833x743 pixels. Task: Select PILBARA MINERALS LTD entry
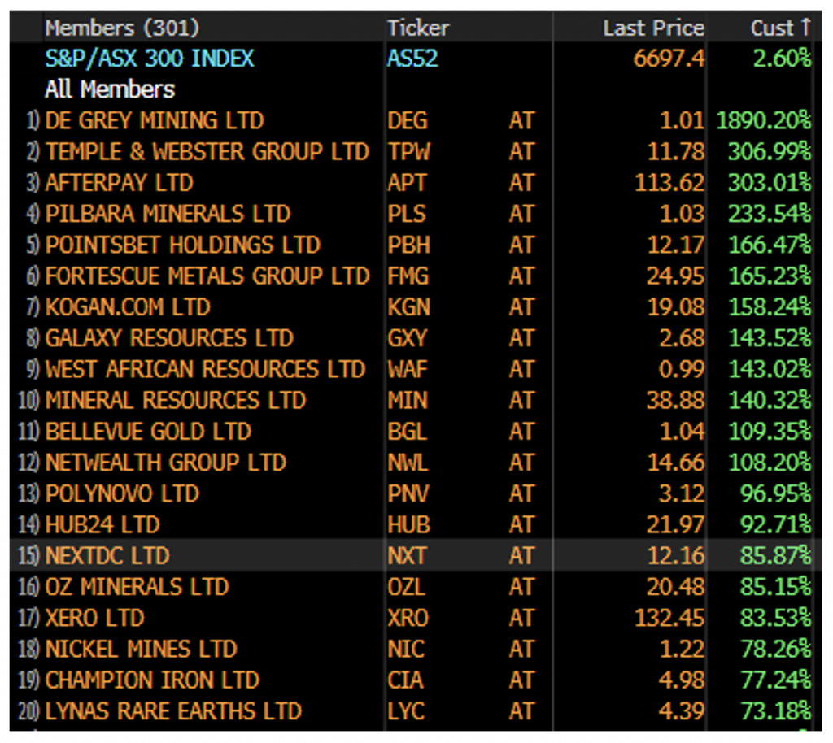click(x=168, y=214)
